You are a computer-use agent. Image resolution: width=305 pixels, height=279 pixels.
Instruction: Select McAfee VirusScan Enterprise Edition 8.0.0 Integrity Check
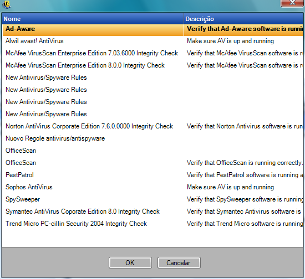[85, 65]
